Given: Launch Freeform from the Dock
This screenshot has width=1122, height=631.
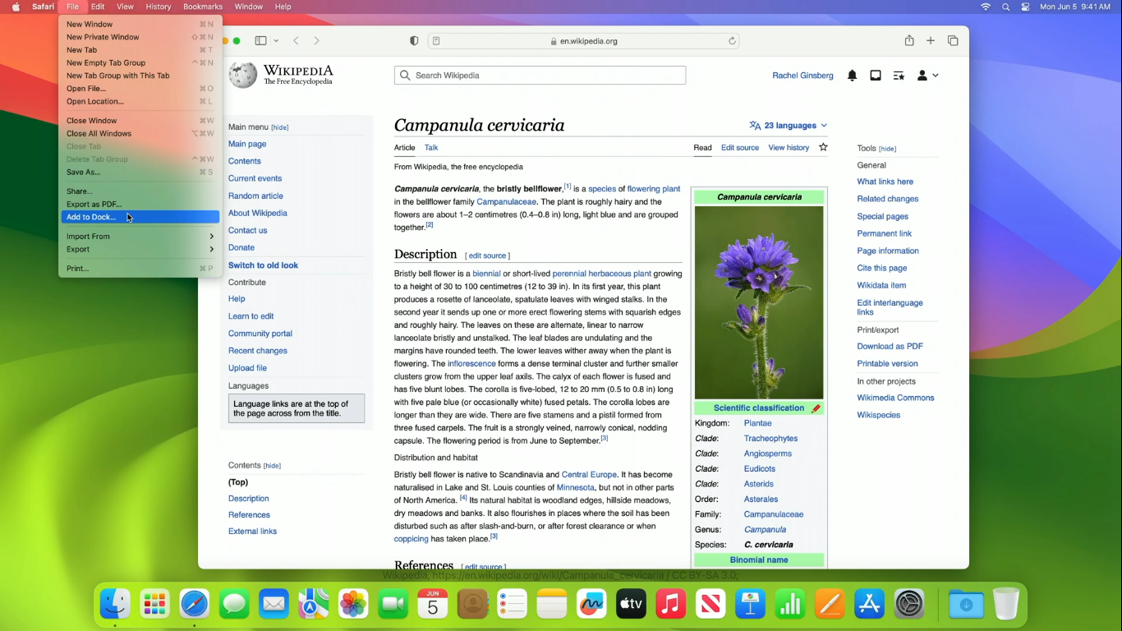Looking at the screenshot, I should 591,605.
